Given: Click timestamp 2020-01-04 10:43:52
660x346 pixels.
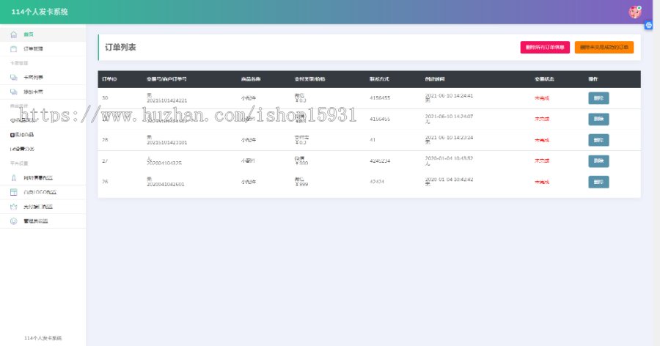Looking at the screenshot, I should pyautogui.click(x=449, y=158).
